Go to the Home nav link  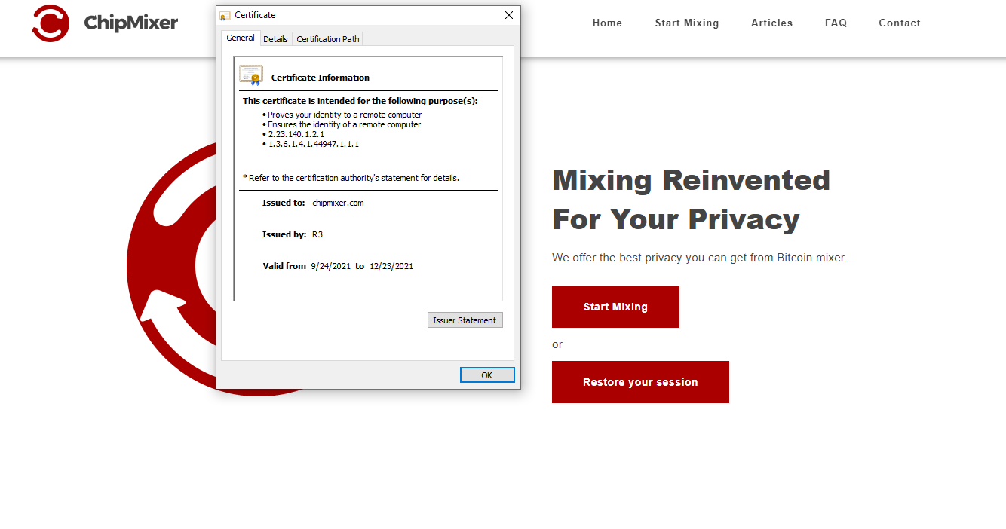tap(607, 23)
